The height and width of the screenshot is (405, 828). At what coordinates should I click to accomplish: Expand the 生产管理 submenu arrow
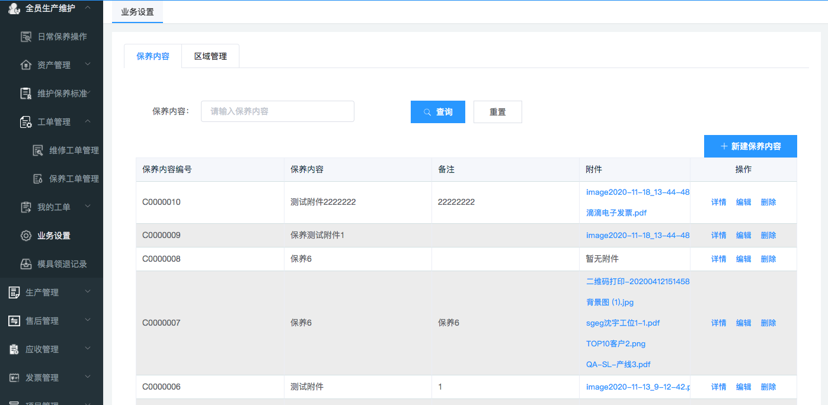click(x=88, y=292)
